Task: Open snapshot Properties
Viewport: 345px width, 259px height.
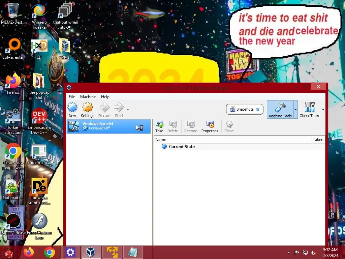Action: point(210,127)
